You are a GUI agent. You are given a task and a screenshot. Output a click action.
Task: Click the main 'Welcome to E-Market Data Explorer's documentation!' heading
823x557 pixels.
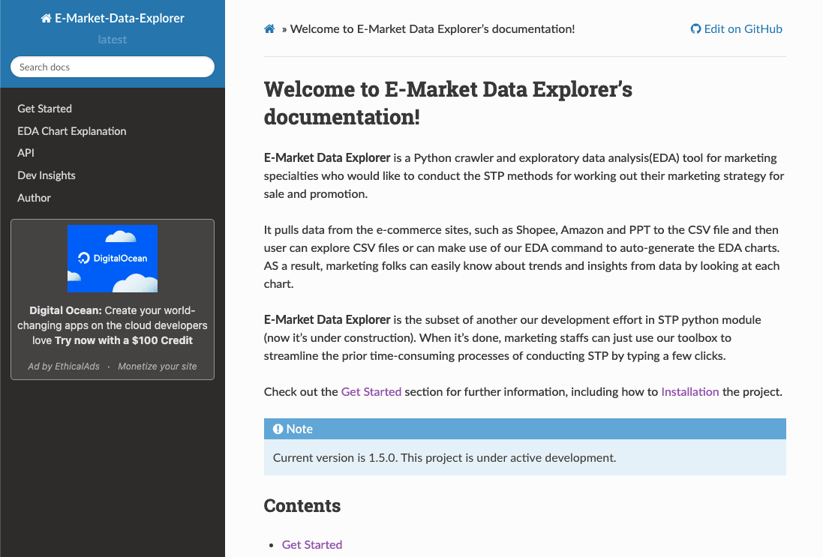448,103
